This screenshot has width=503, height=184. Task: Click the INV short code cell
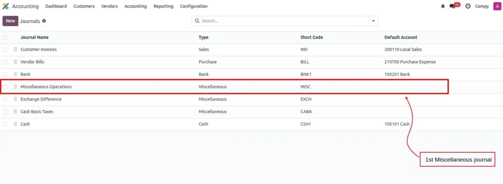tap(304, 50)
